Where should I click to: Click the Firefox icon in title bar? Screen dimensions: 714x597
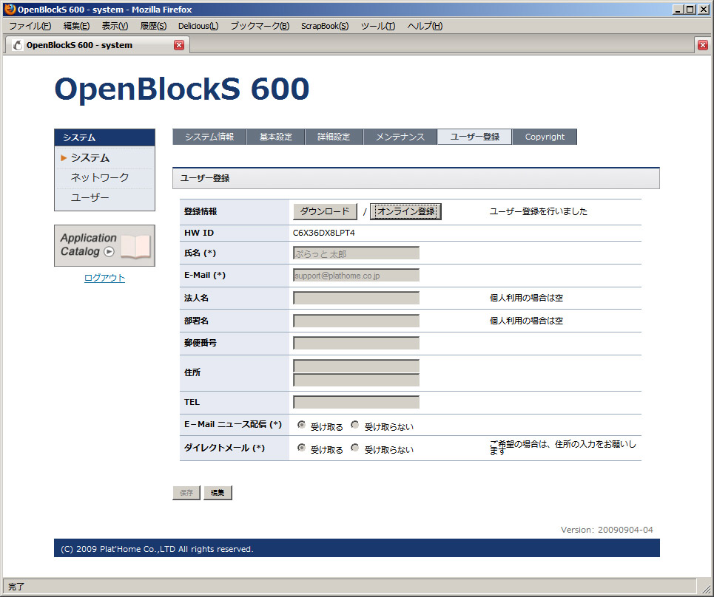[x=10, y=9]
